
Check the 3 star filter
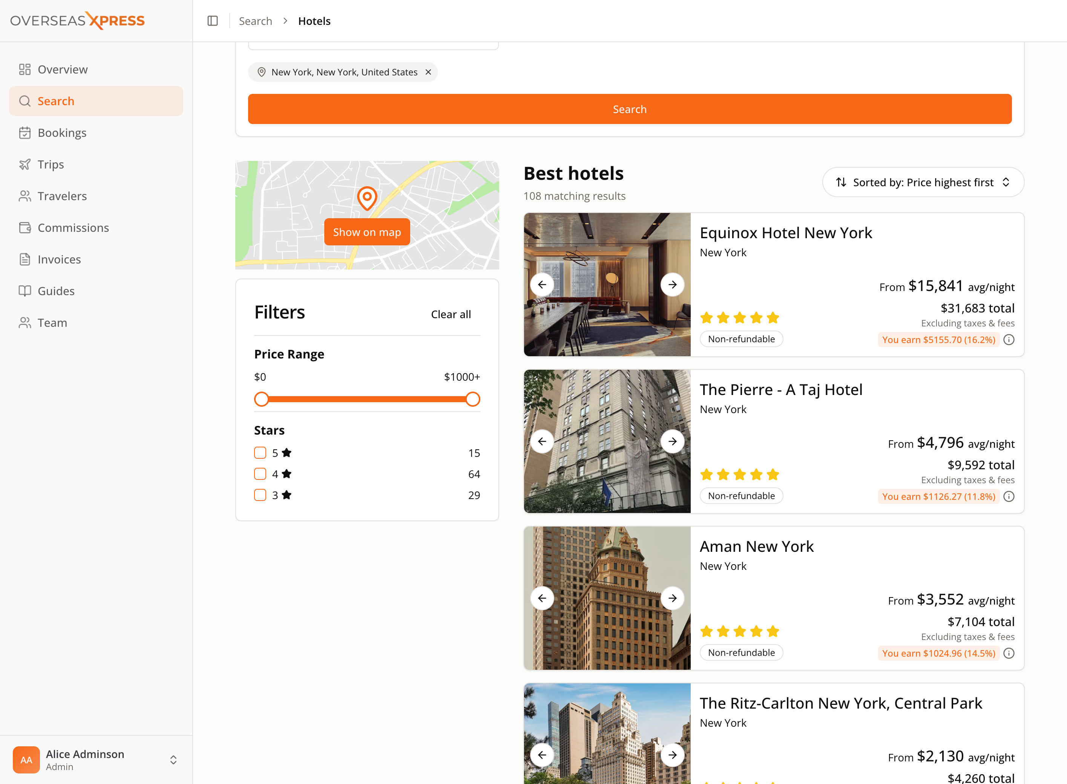pos(260,495)
